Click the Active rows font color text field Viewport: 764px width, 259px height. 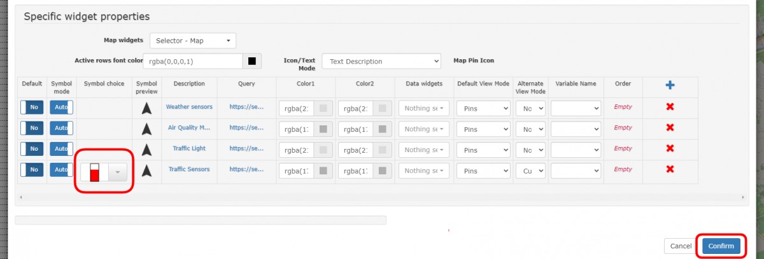(192, 61)
